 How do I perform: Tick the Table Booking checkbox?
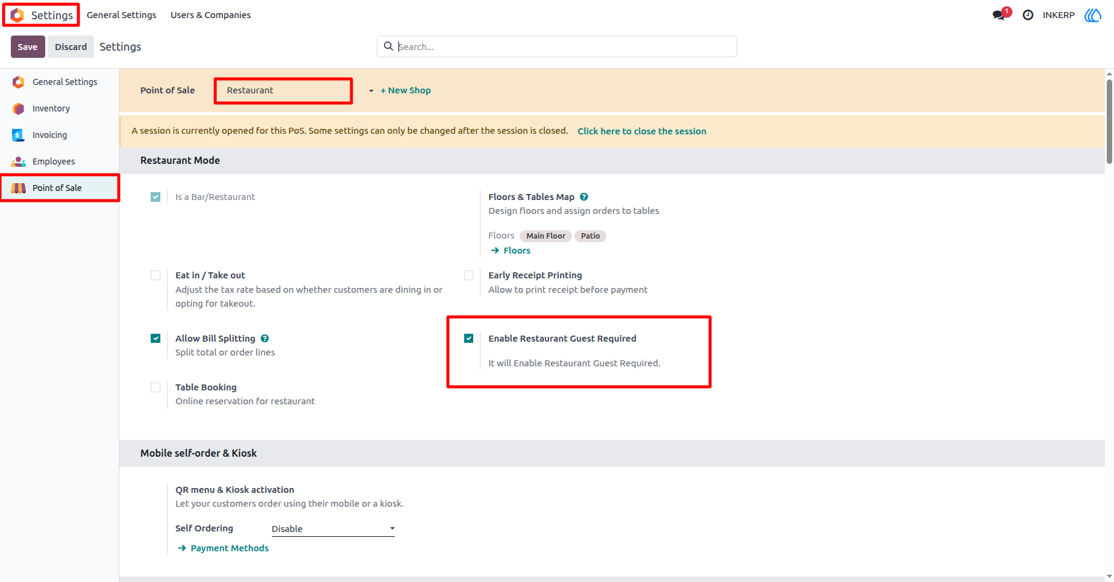pos(156,387)
